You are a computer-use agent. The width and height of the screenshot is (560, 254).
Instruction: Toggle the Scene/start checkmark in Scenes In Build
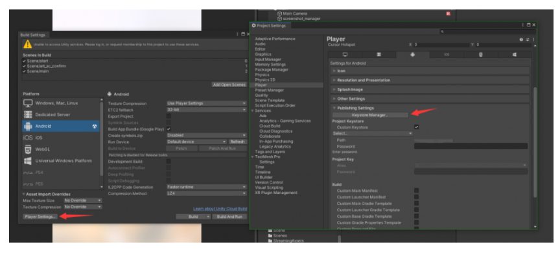click(x=24, y=61)
